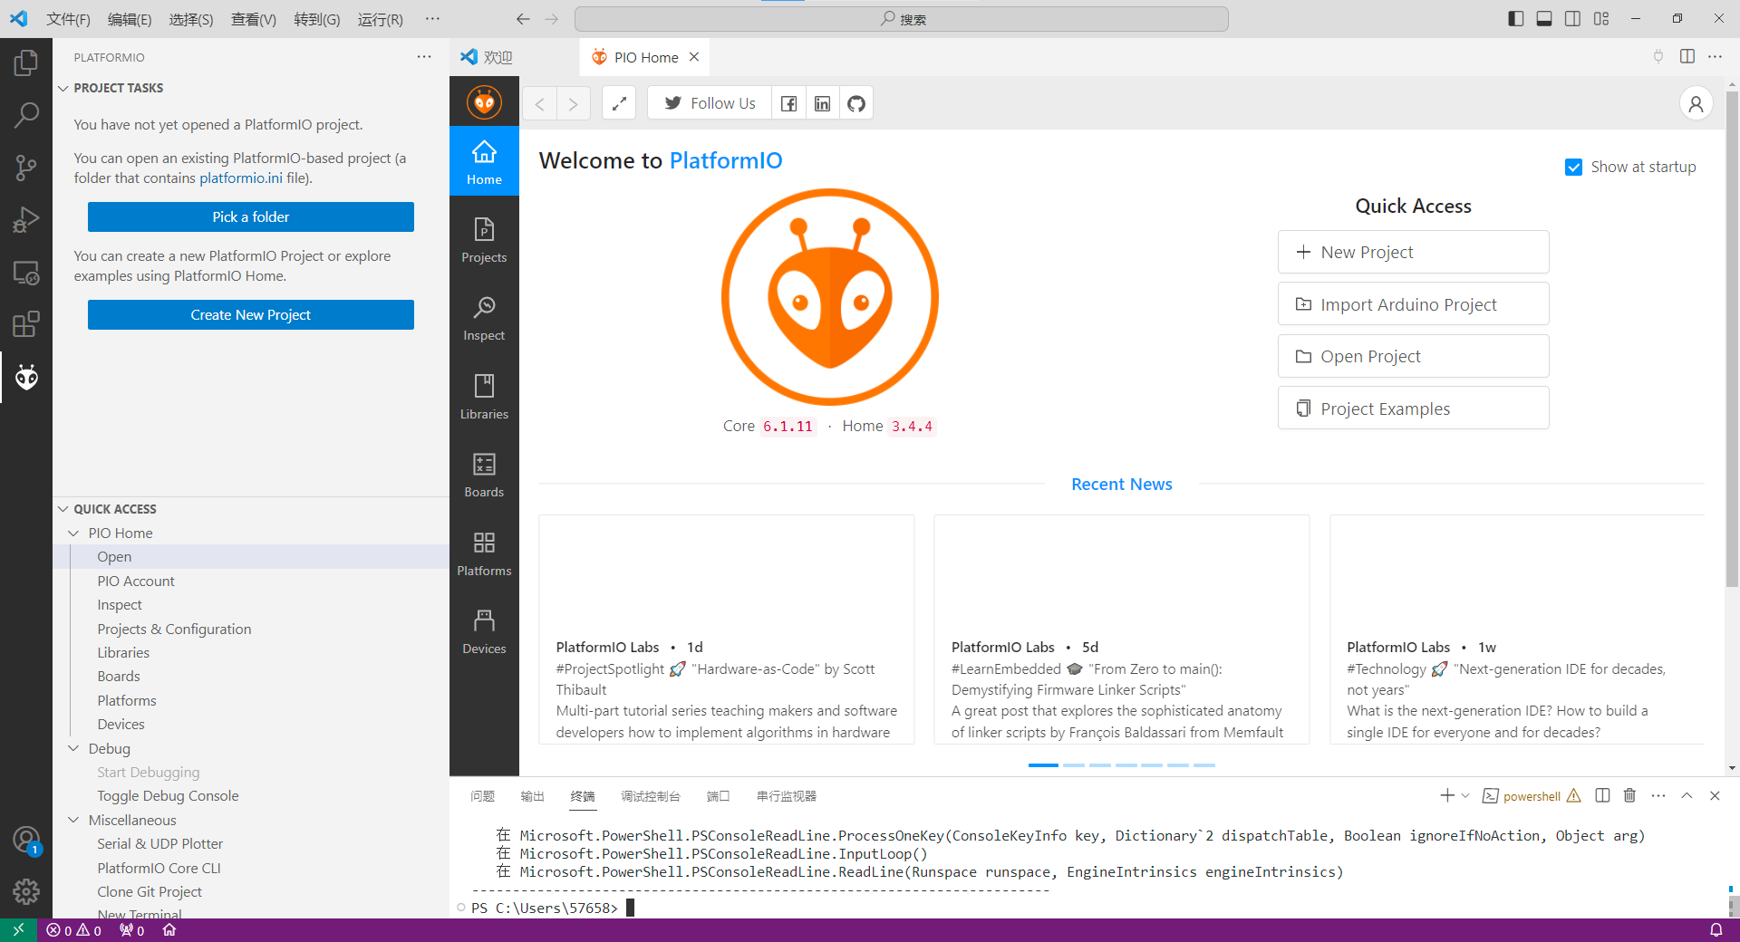The image size is (1740, 942).
Task: Click the PIO Home back arrow
Action: point(539,103)
